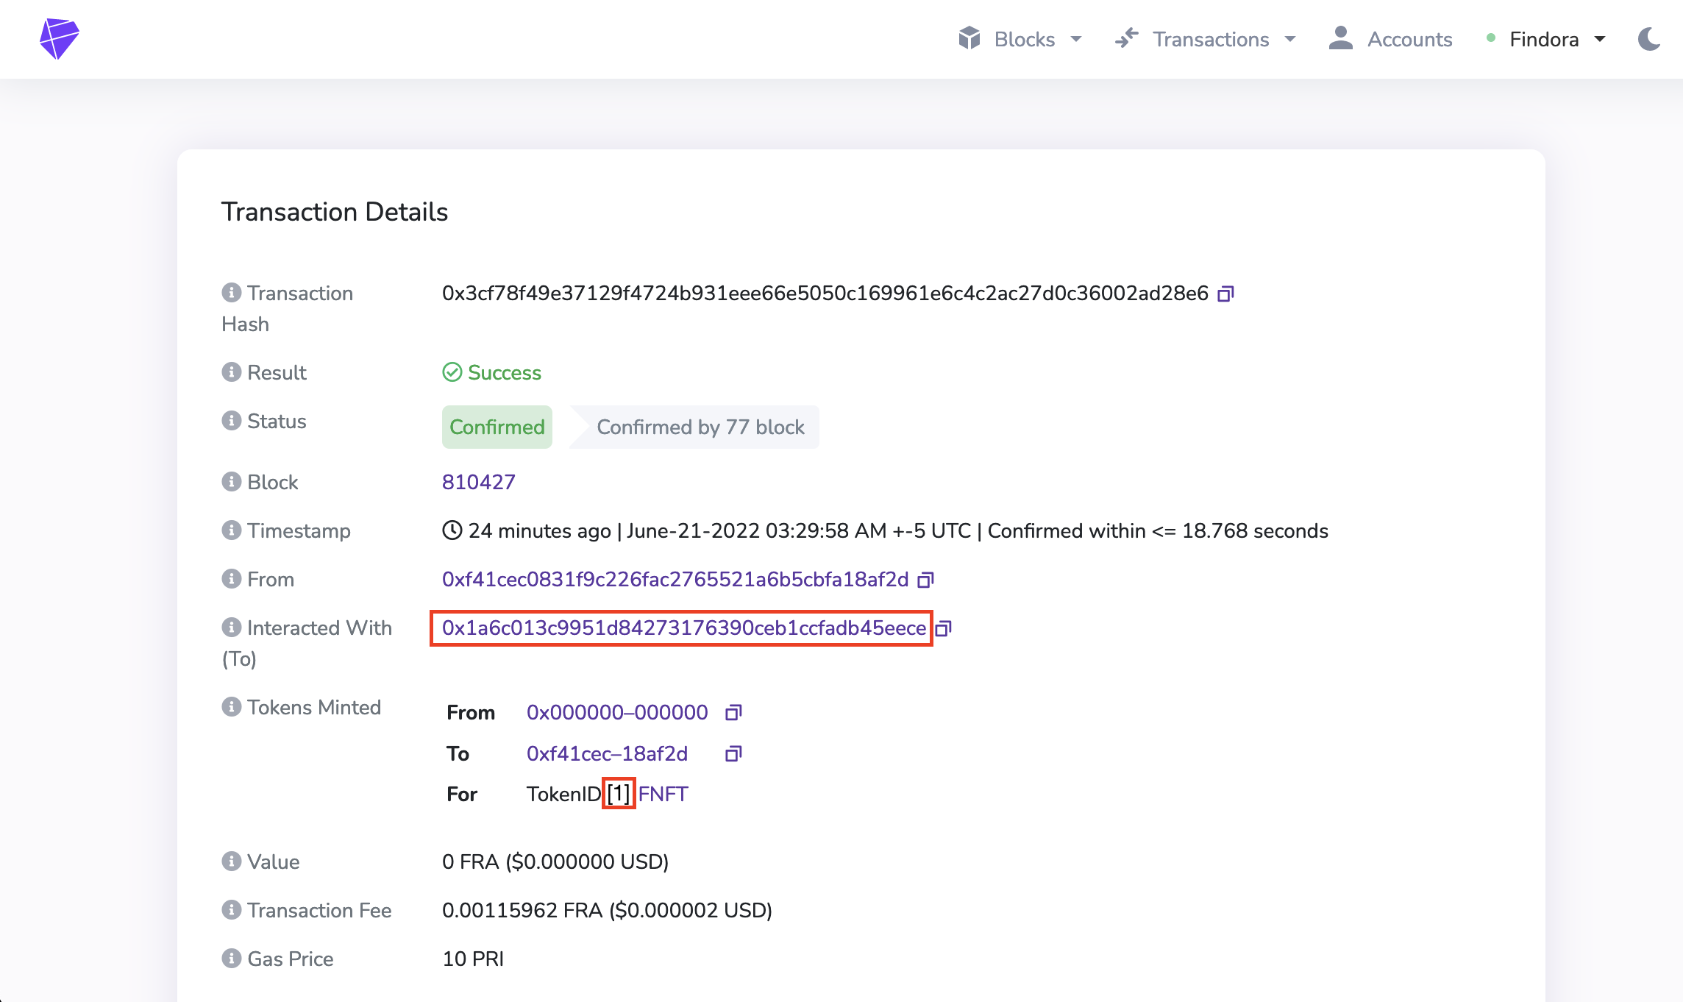Open block 810427 link
The width and height of the screenshot is (1683, 1002).
point(478,482)
